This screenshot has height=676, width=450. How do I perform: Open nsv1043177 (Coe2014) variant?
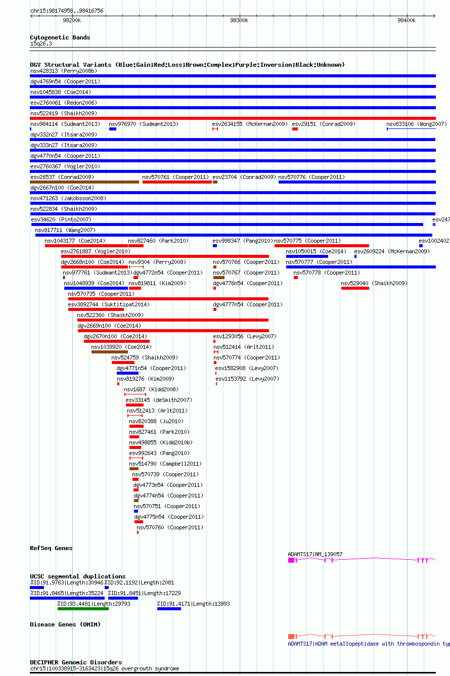coord(75,241)
